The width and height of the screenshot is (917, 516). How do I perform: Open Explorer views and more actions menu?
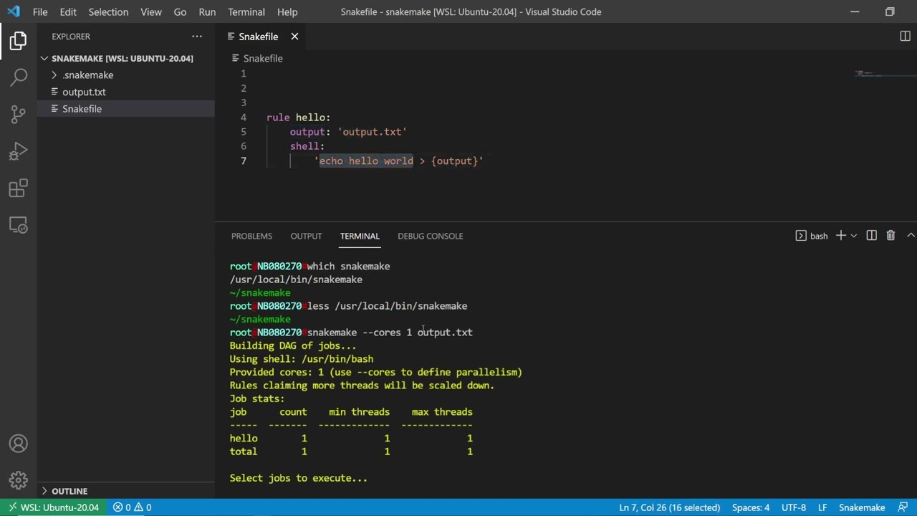(197, 36)
